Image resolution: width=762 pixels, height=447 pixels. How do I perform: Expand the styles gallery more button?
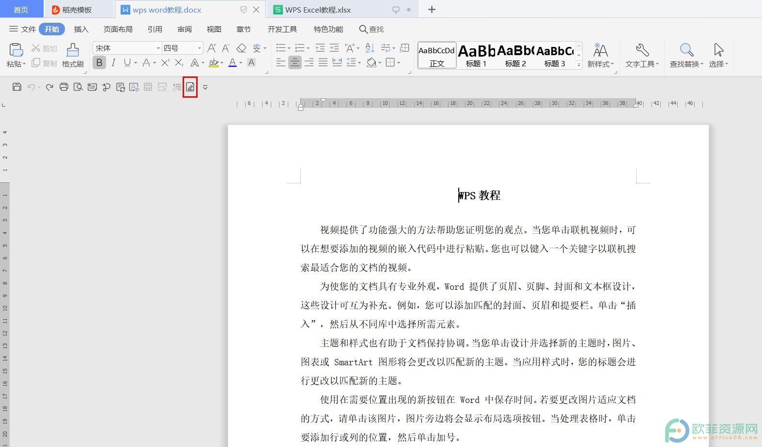pyautogui.click(x=578, y=64)
